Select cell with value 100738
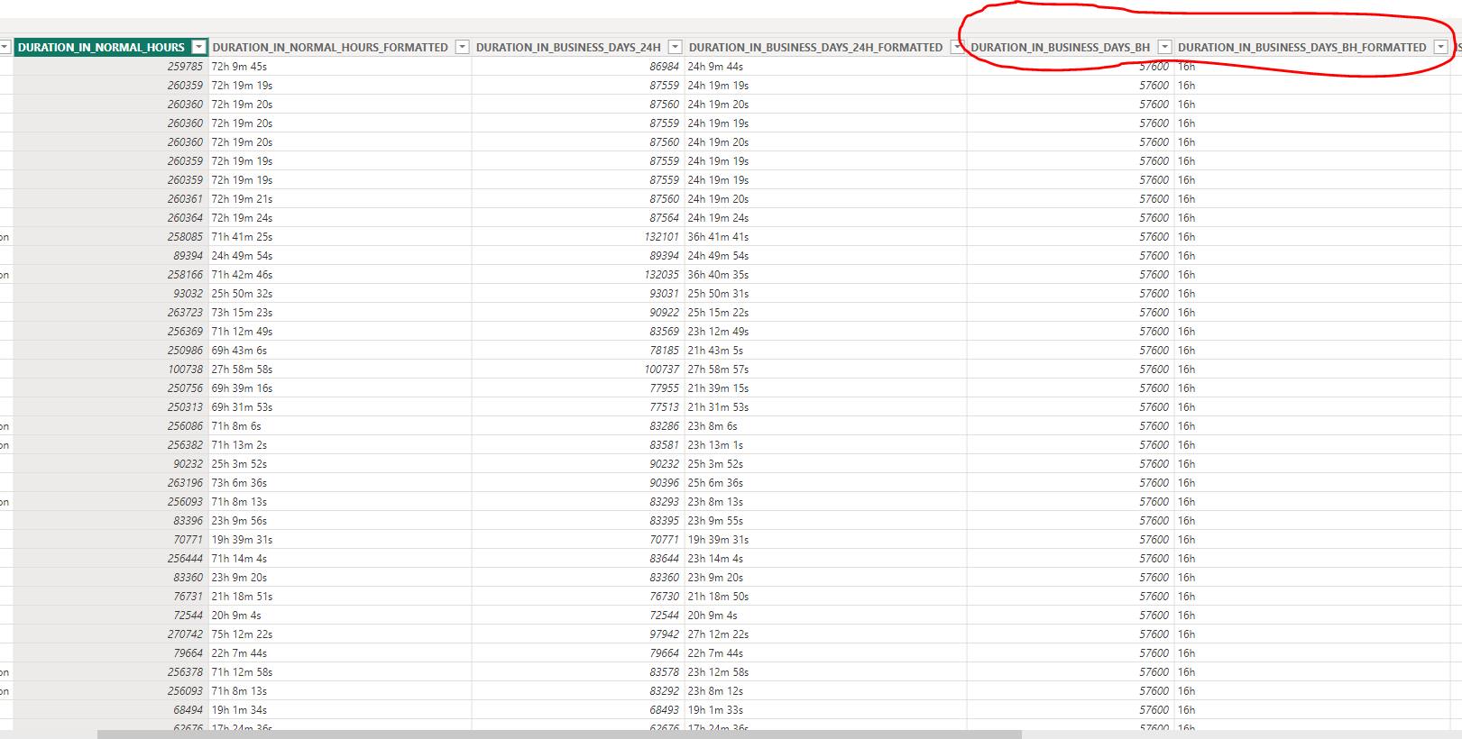The height and width of the screenshot is (739, 1462). (x=111, y=369)
